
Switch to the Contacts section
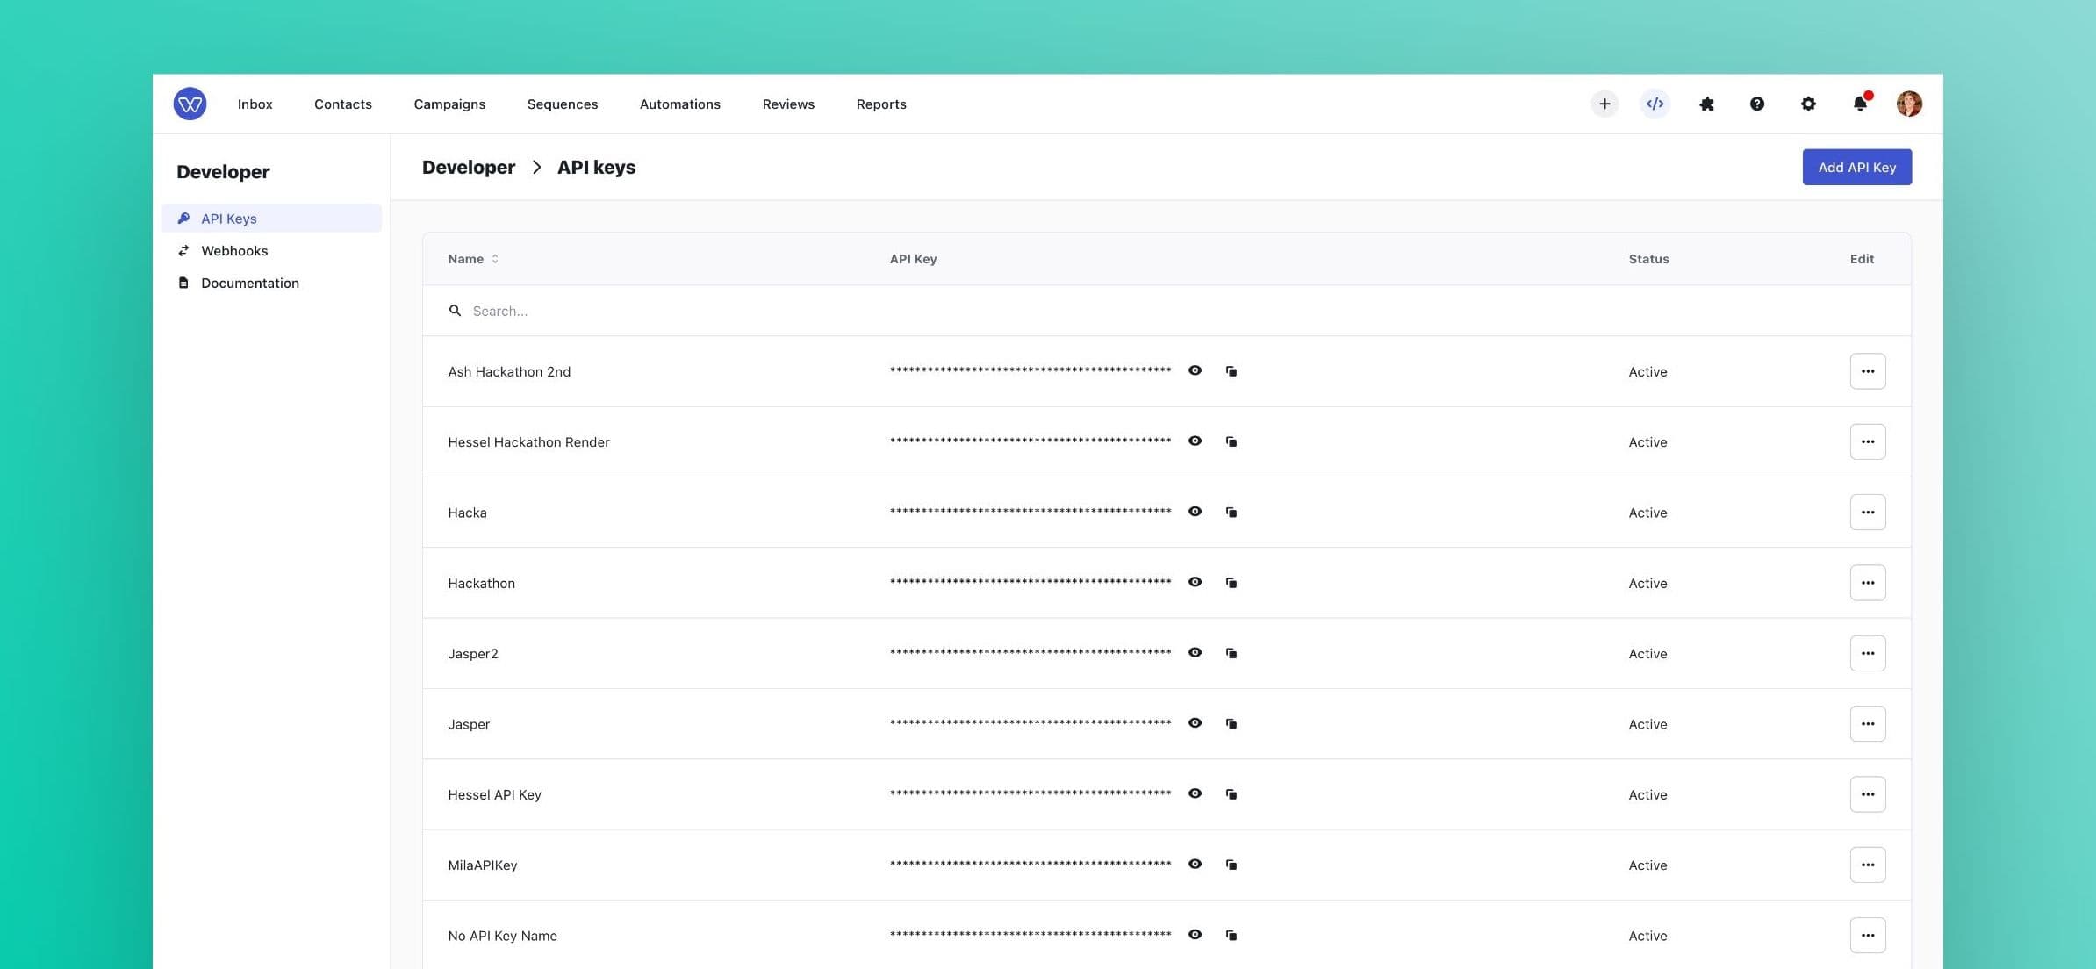point(342,104)
